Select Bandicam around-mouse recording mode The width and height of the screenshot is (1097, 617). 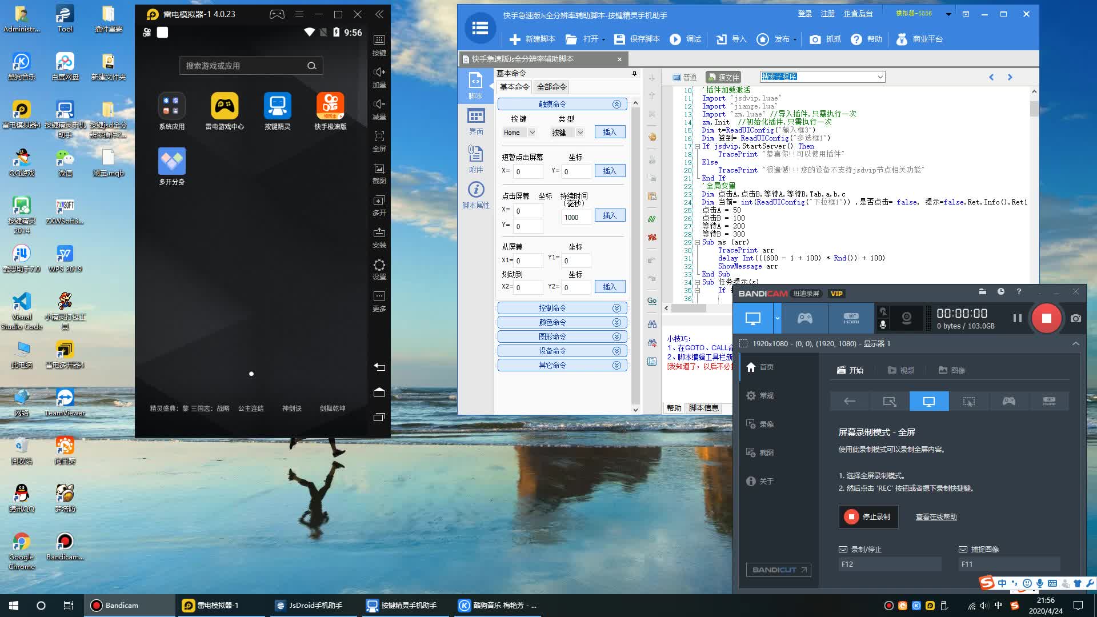[968, 401]
